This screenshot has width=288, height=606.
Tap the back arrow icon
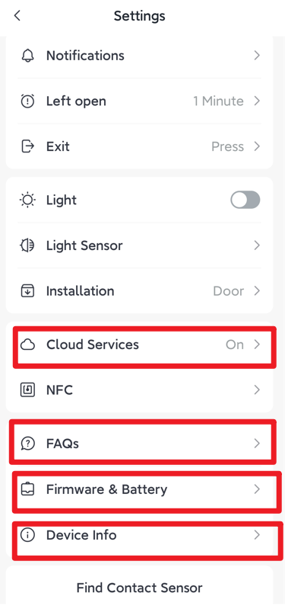[x=17, y=16]
